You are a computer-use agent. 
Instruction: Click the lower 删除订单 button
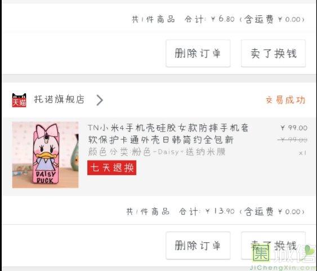tap(198, 246)
